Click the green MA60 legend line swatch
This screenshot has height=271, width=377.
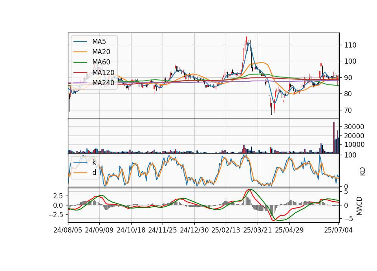pos(80,62)
